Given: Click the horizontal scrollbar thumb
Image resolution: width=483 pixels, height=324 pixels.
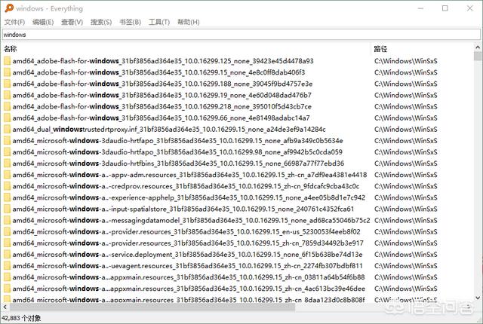Looking at the screenshot, I should point(152,307).
